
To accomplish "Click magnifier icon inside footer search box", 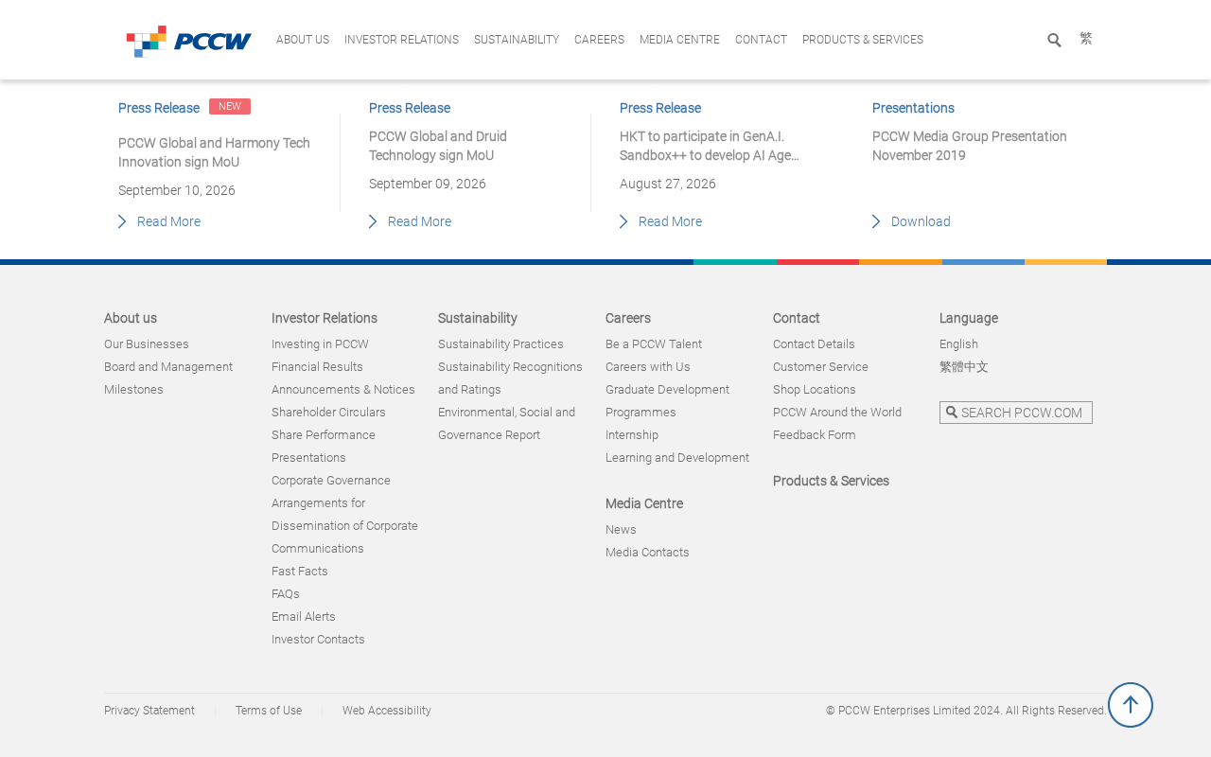I will coord(952,413).
